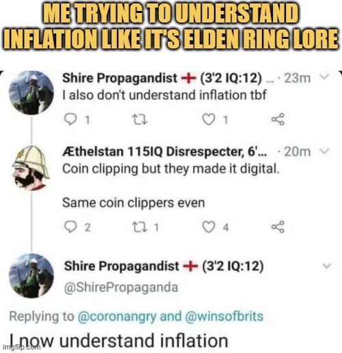Viewport: 342px width, 353px height.
Task: View Shire Propagandist avatar on top tweet
Action: [x=31, y=93]
